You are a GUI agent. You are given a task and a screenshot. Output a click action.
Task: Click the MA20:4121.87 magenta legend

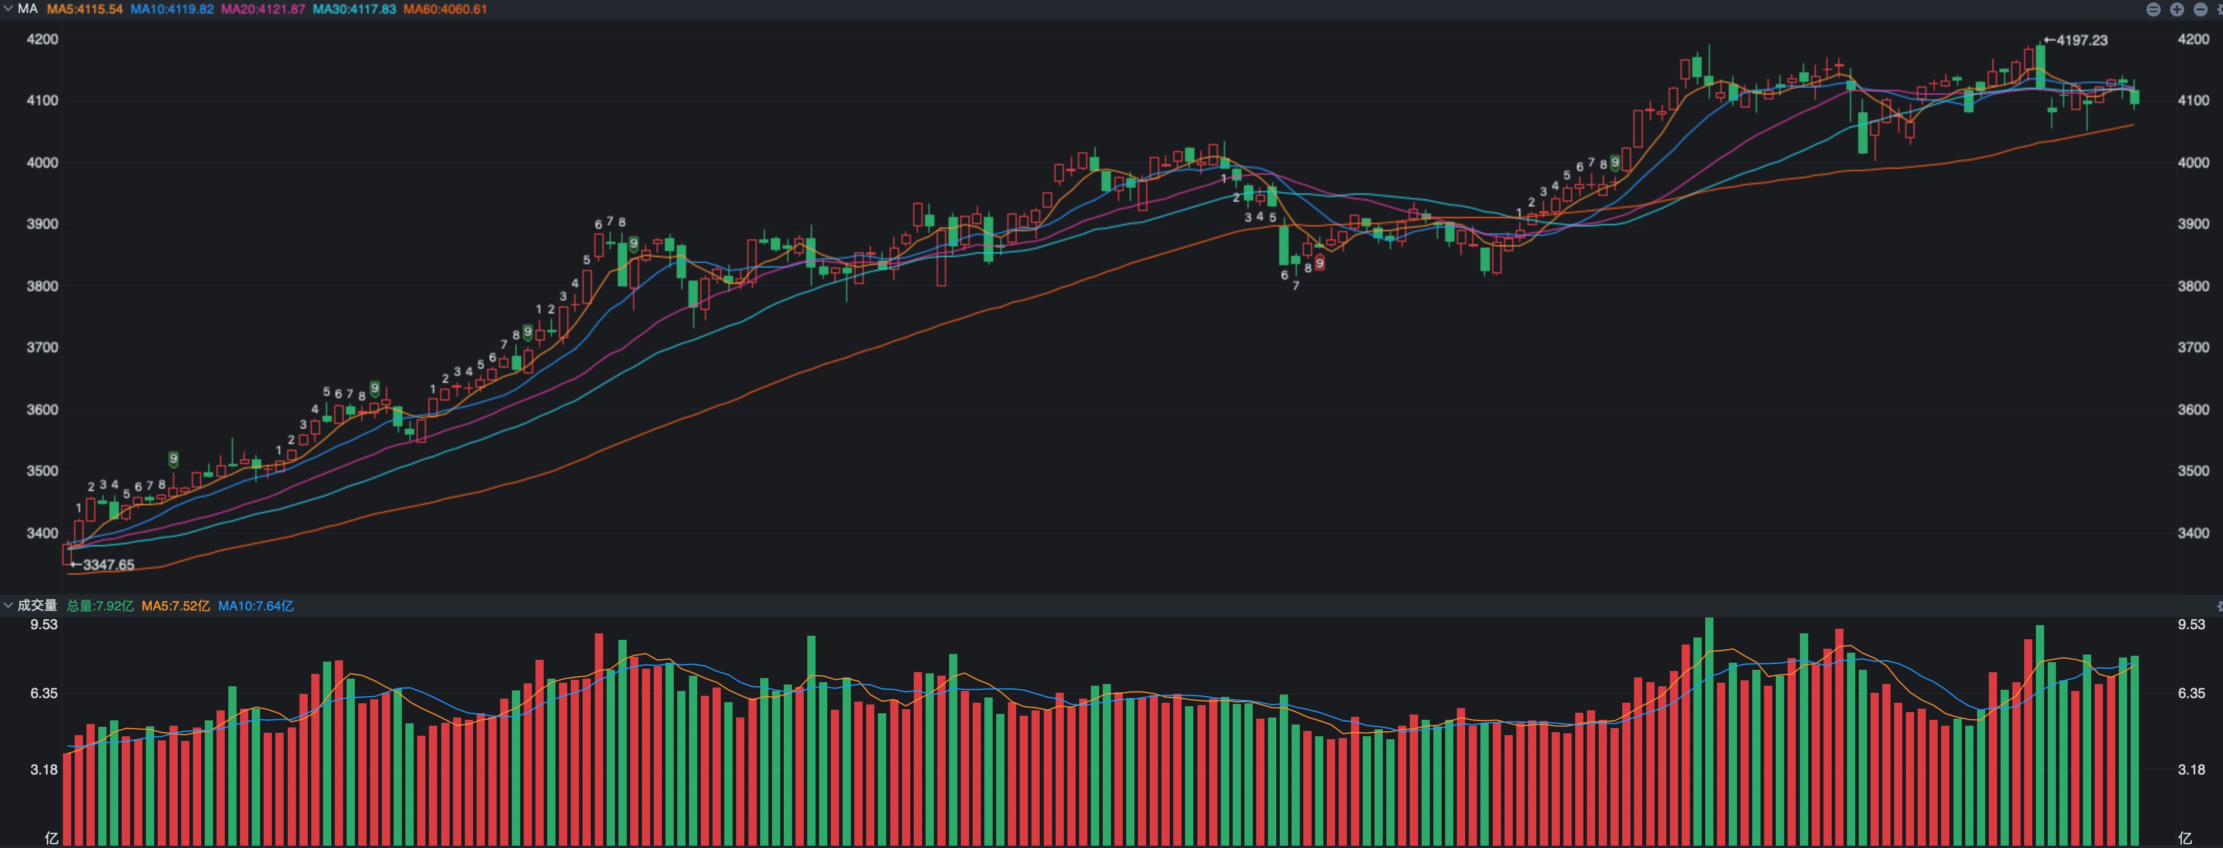[263, 9]
